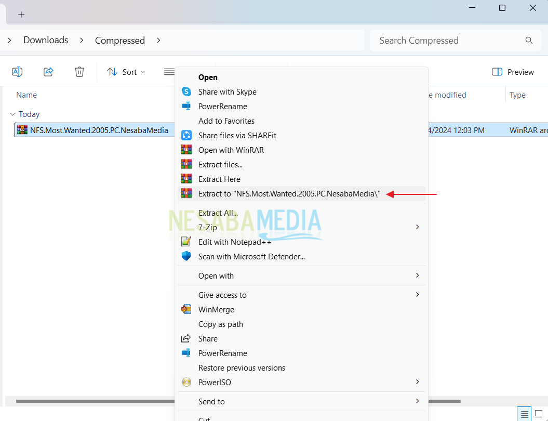Expand the PowerISO submenu
This screenshot has width=548, height=421.
click(301, 383)
